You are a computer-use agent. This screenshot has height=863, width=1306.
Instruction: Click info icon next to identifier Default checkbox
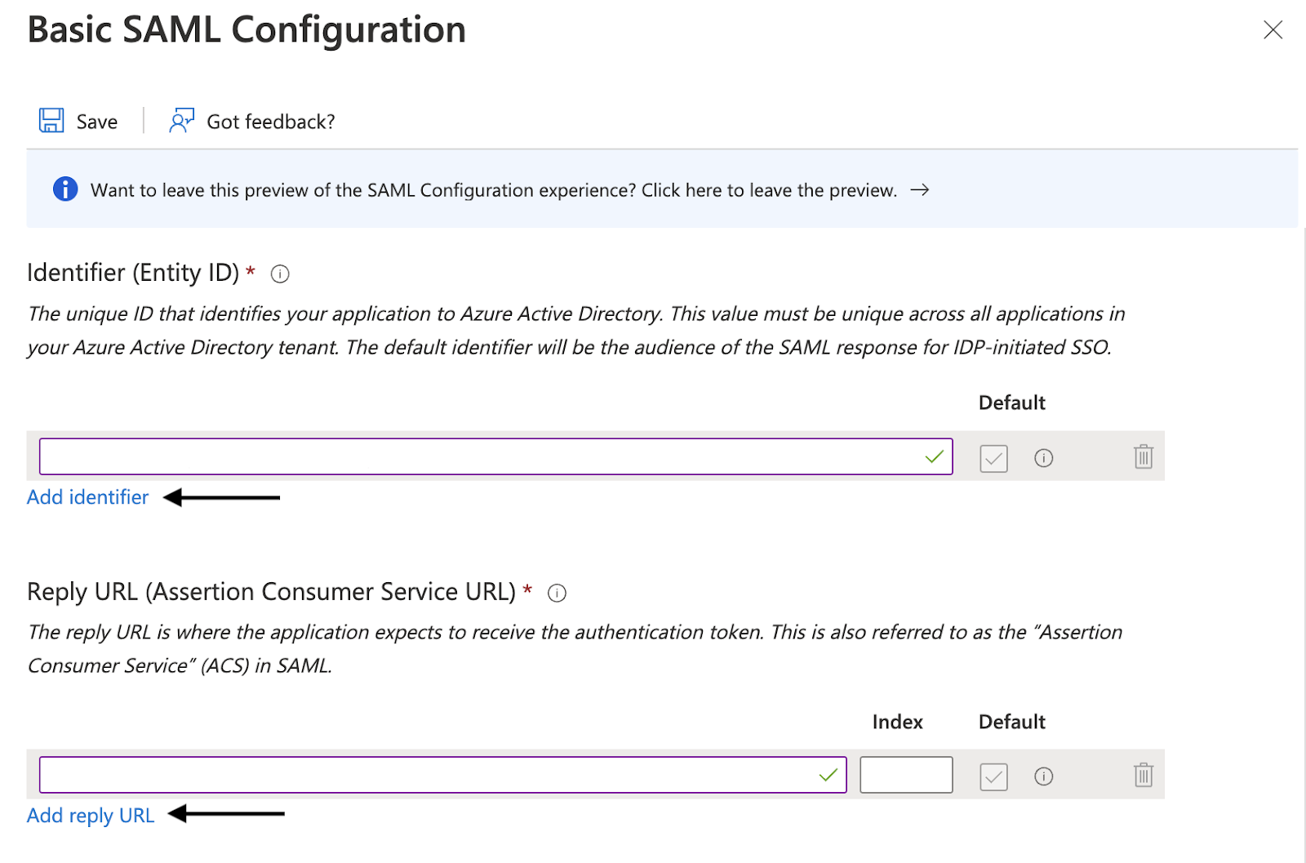[1043, 458]
